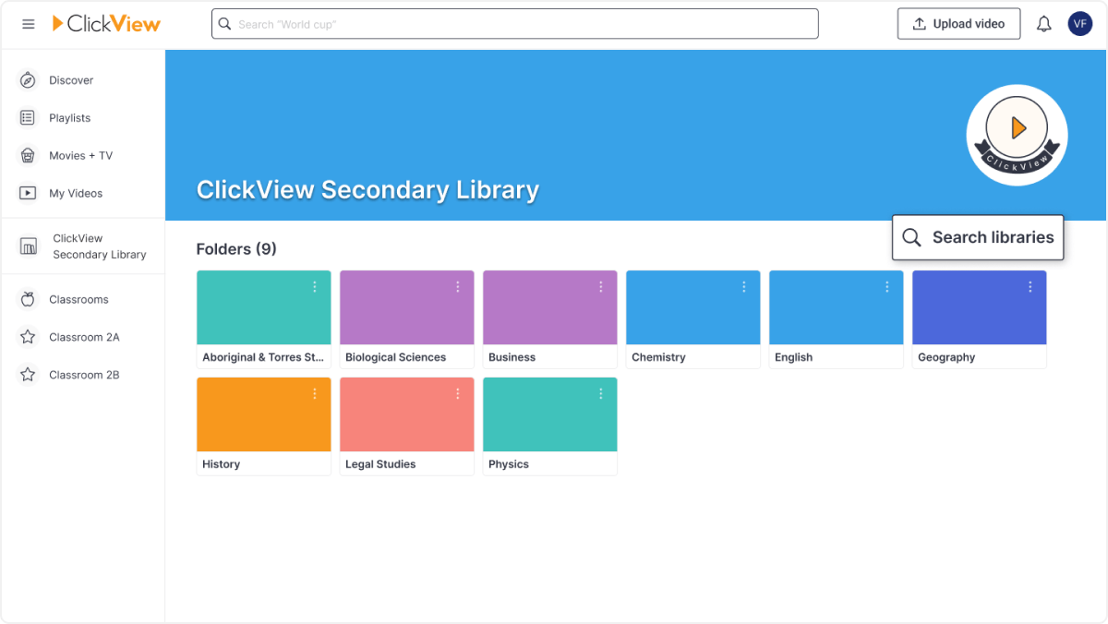Click the ClickView logo in header
This screenshot has height=624, width=1108.
pyautogui.click(x=106, y=24)
